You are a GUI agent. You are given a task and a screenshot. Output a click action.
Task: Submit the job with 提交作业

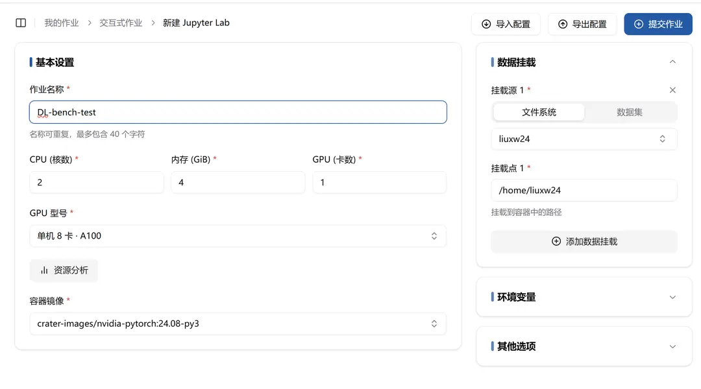click(x=658, y=24)
